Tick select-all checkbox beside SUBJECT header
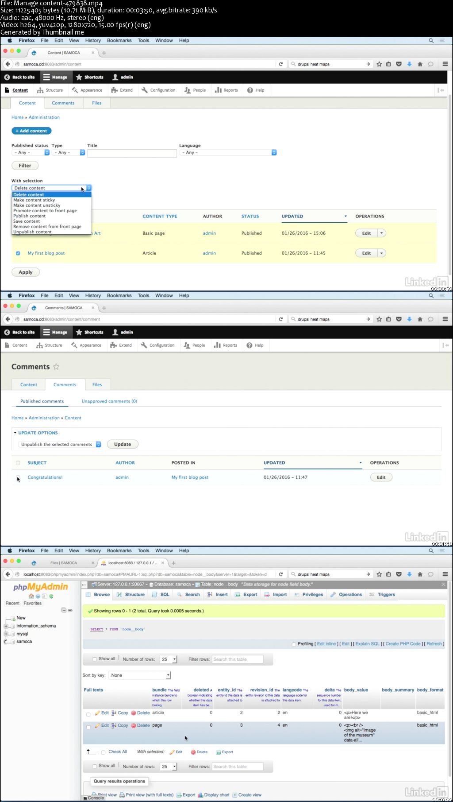453x802 pixels. pyautogui.click(x=18, y=463)
